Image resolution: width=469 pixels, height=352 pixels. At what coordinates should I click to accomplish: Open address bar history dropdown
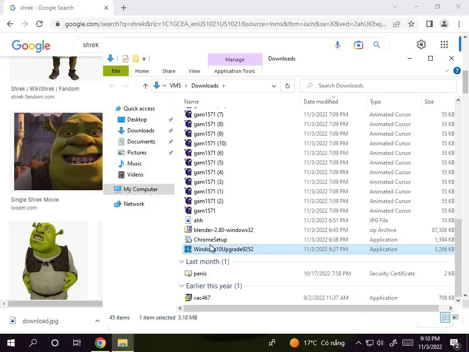click(x=274, y=86)
